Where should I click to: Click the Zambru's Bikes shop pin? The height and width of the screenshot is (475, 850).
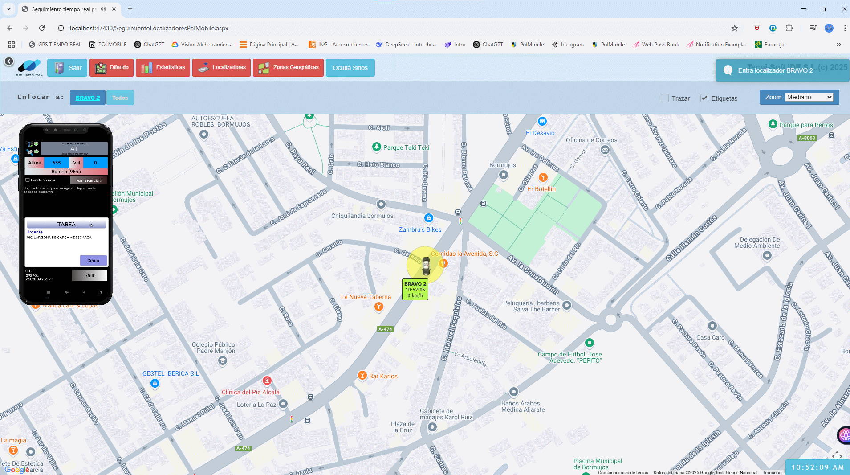point(428,218)
